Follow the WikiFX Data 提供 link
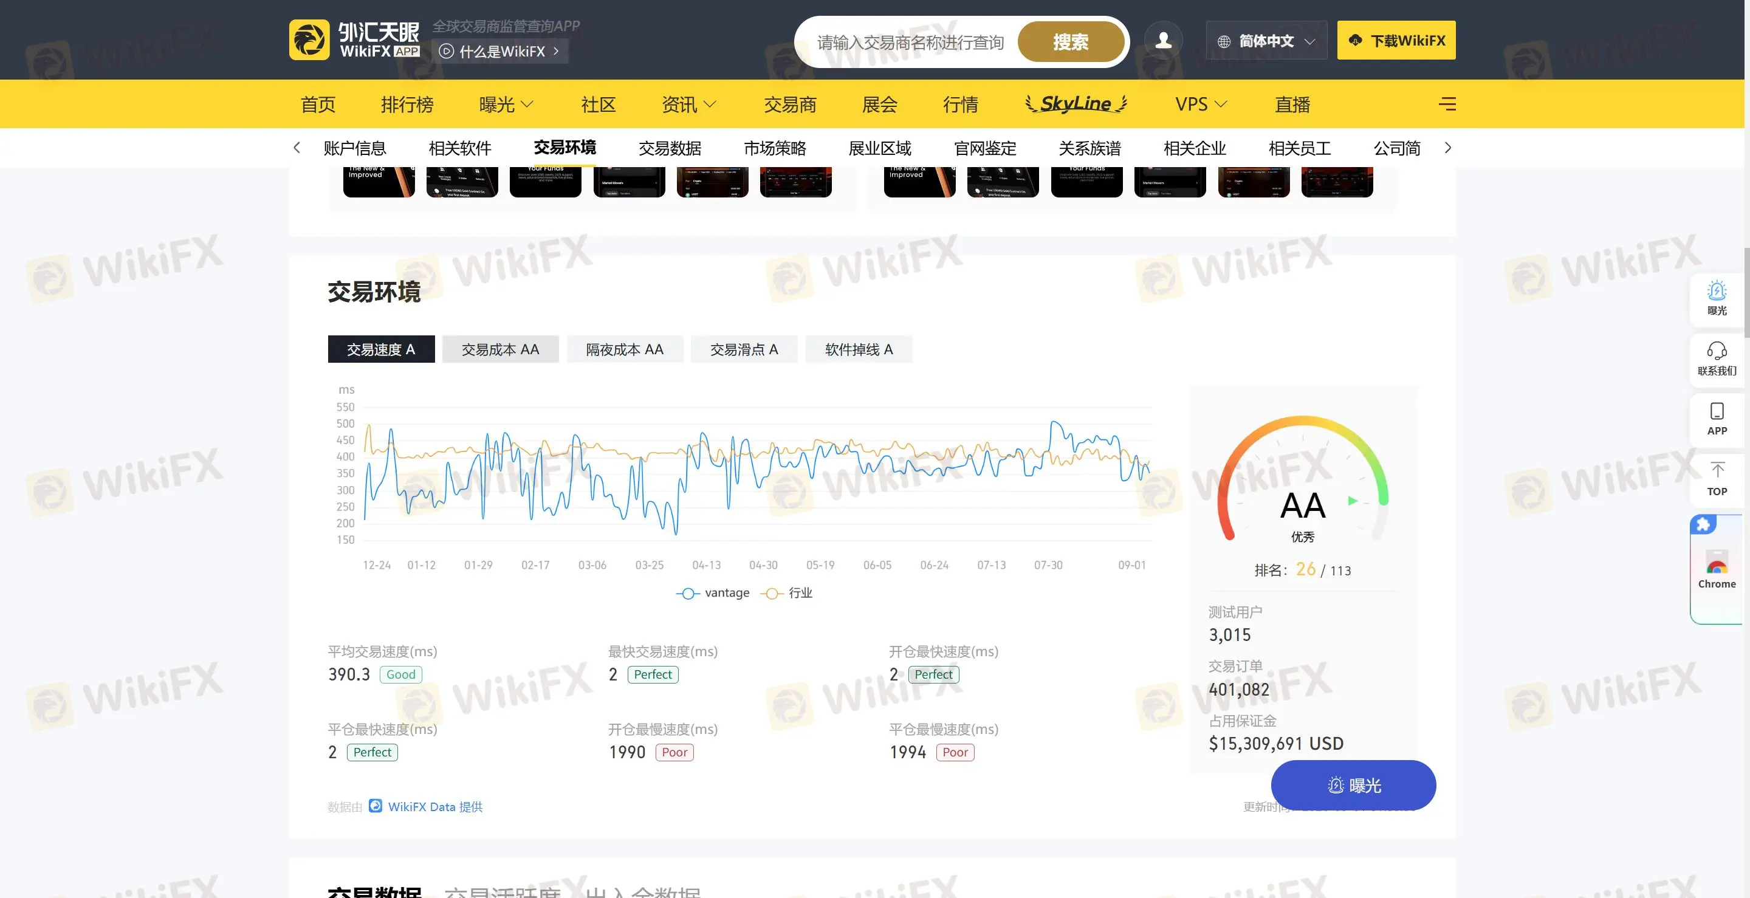This screenshot has height=898, width=1750. point(435,806)
